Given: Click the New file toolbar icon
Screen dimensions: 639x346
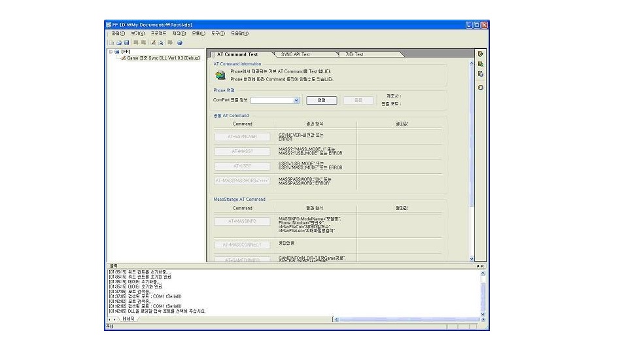Looking at the screenshot, I should point(111,43).
